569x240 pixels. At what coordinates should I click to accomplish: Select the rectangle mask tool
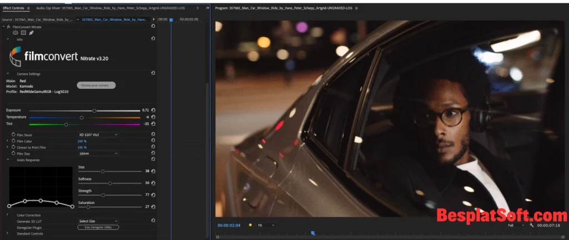[23, 33]
